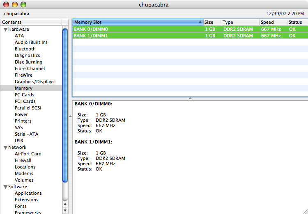Collapse the Hardware tree section
This screenshot has height=214, width=308.
click(5, 30)
